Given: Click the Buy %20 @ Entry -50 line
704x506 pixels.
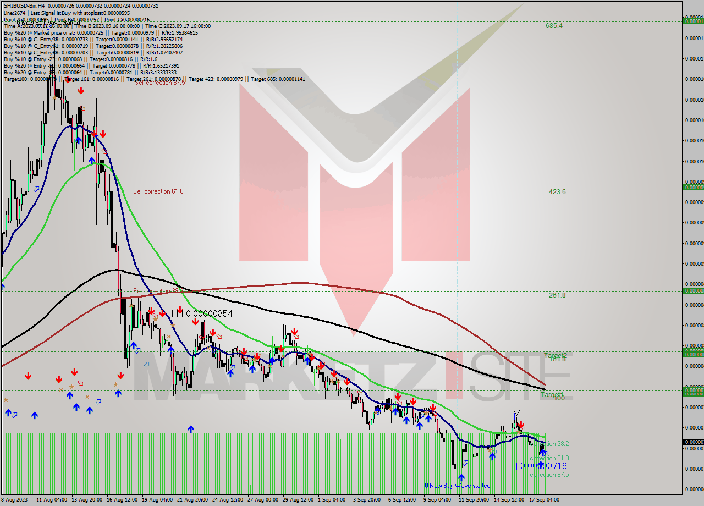Looking at the screenshot, I should coord(91,65).
